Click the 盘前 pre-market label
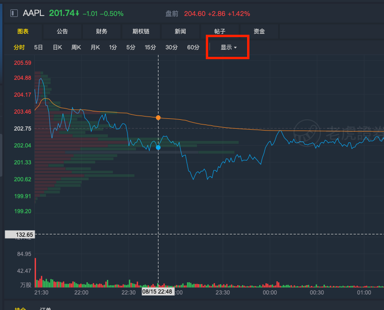The width and height of the screenshot is (384, 310). tap(172, 14)
